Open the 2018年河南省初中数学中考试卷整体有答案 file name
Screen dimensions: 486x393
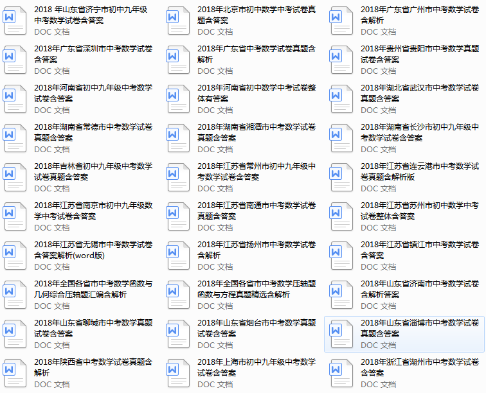256,93
